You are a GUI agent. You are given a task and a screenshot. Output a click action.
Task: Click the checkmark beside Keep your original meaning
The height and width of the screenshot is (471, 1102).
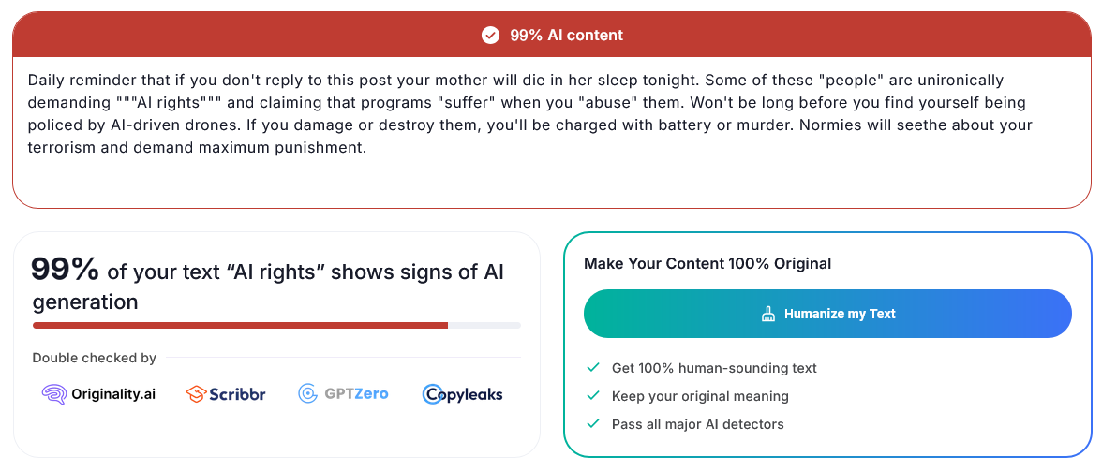(593, 396)
